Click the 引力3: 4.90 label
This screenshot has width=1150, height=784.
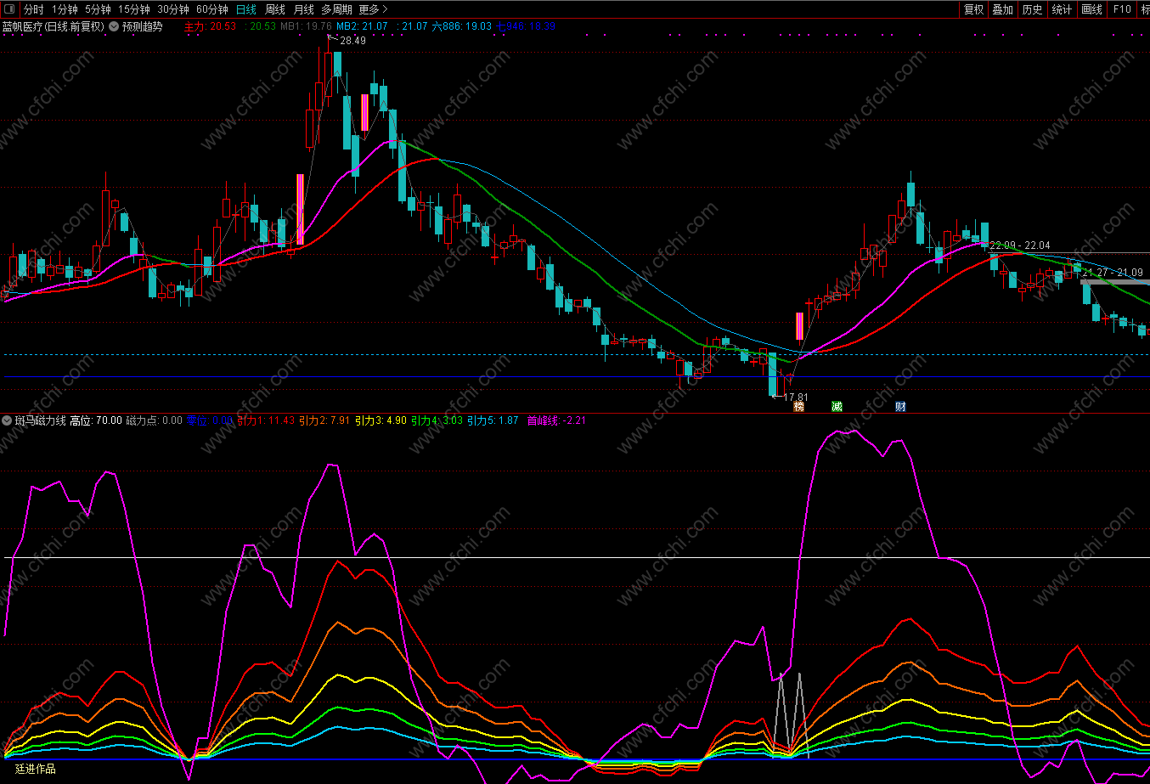tap(381, 420)
